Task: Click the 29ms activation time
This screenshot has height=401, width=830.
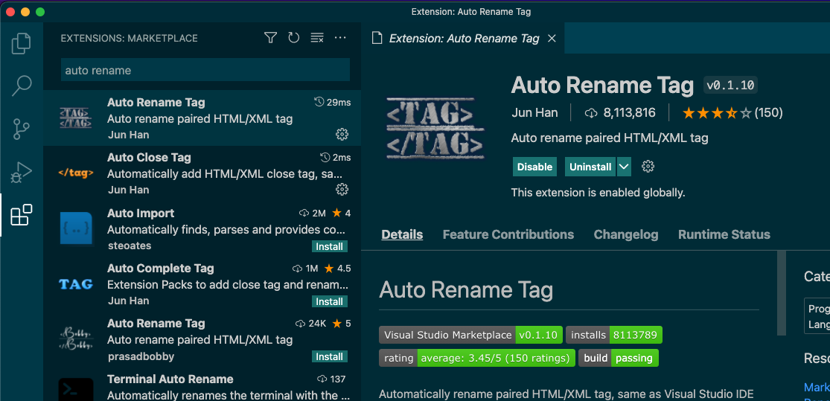Action: (x=333, y=102)
